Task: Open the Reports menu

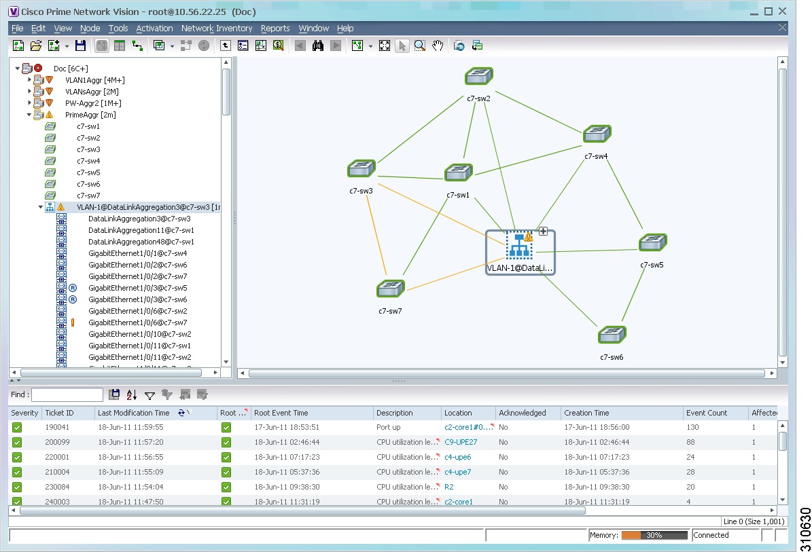Action: click(x=275, y=29)
